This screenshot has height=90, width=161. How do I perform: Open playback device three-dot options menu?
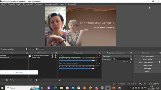point(99,68)
